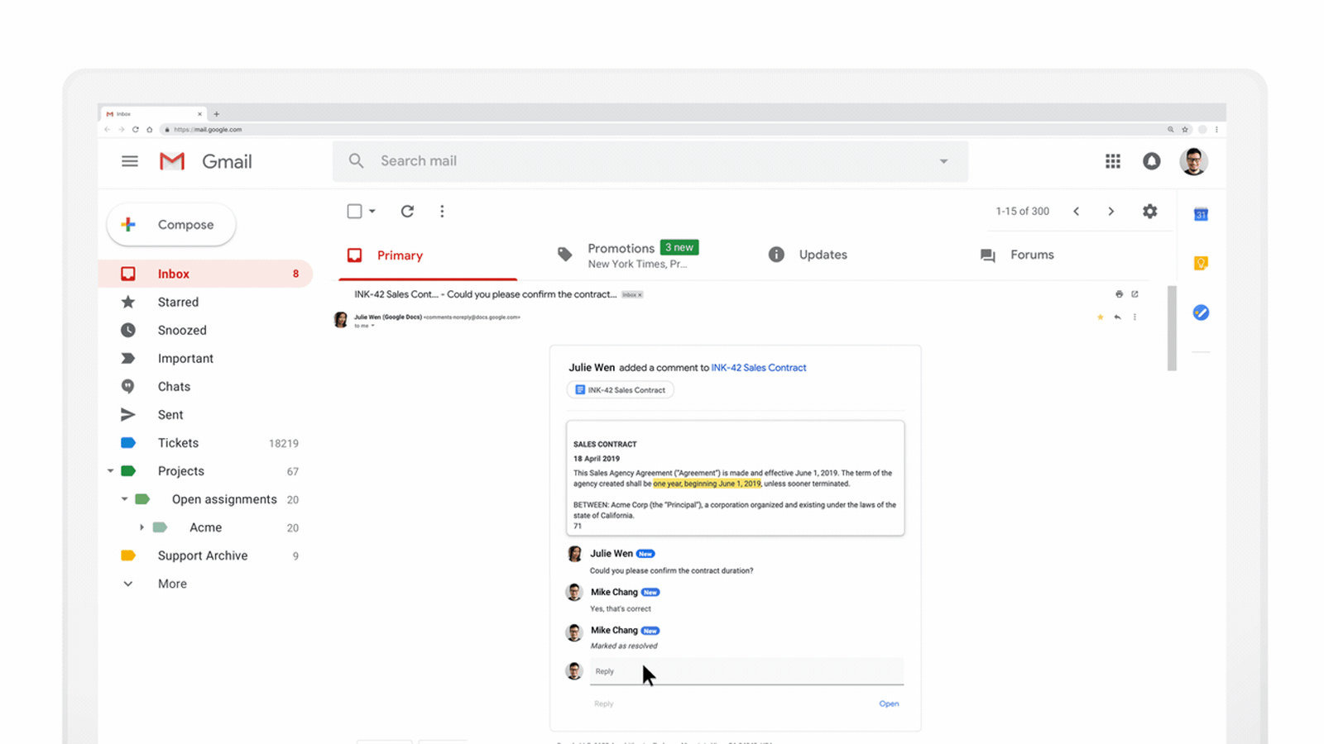Expand search options dropdown arrow
Image resolution: width=1324 pixels, height=744 pixels.
point(943,161)
